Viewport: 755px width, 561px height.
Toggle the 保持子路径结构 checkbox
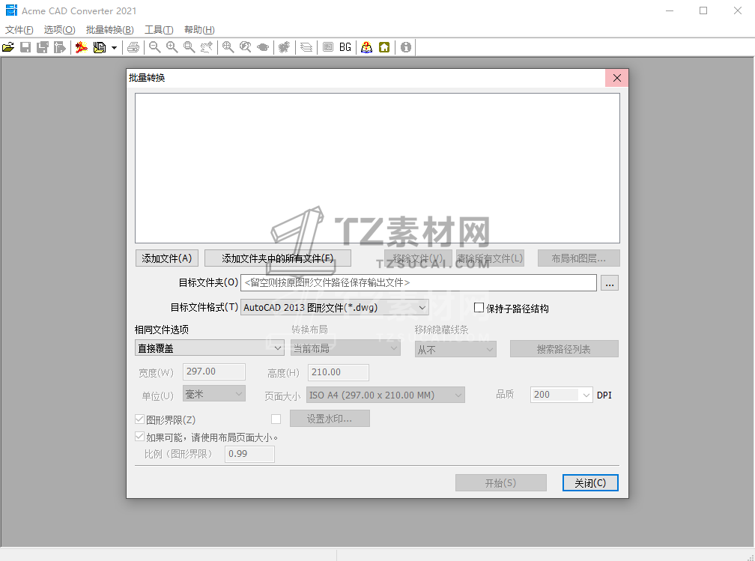(479, 308)
